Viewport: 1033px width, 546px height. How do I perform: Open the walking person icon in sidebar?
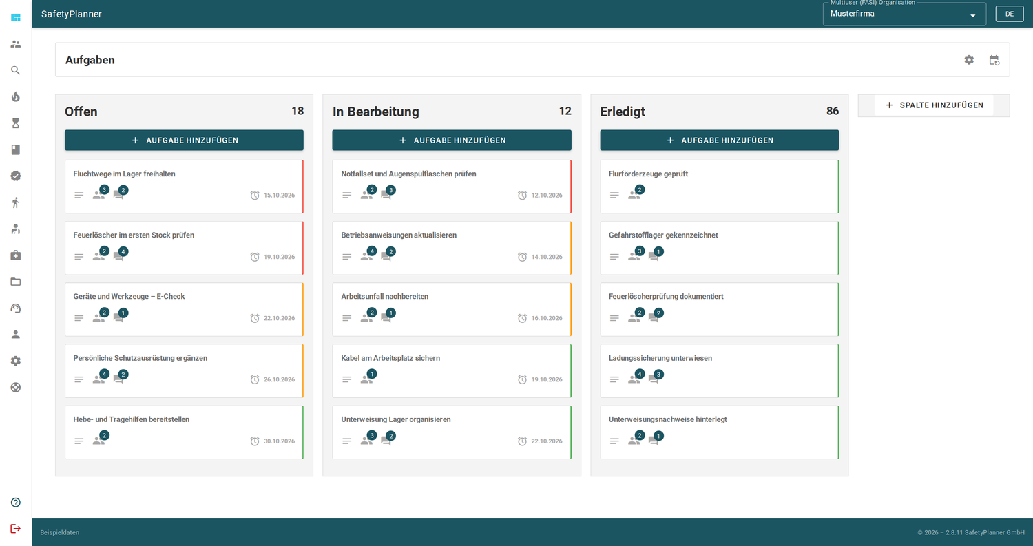click(x=16, y=202)
